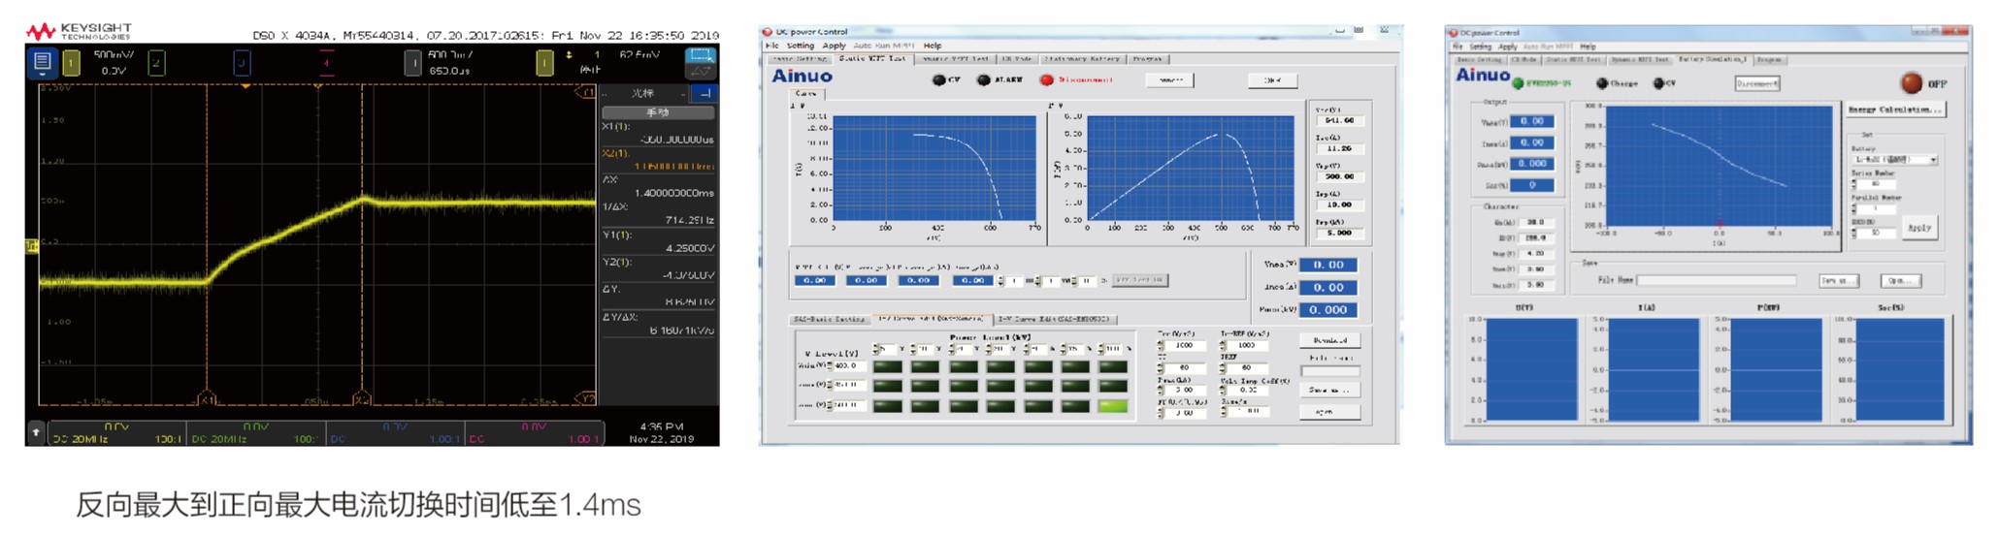Screen dimensions: 1999x535
Task: Toggle the CV indicator in MPPT window
Action: pos(938,80)
